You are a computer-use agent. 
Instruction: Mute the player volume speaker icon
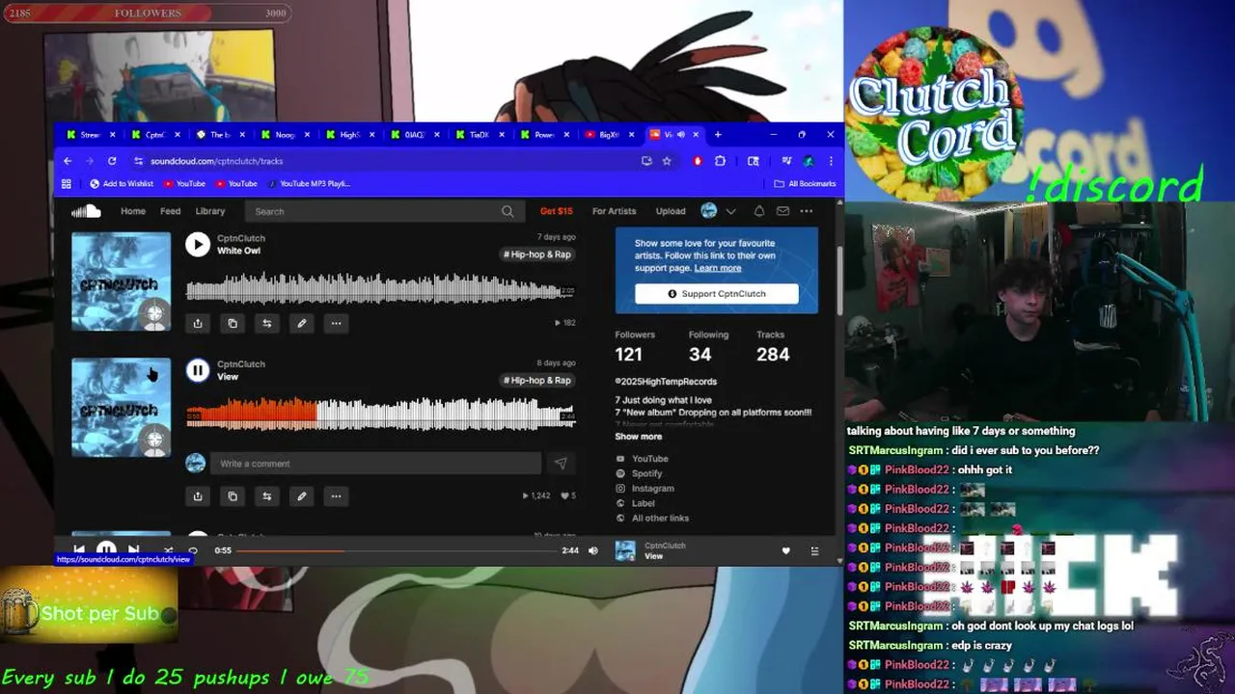point(593,550)
